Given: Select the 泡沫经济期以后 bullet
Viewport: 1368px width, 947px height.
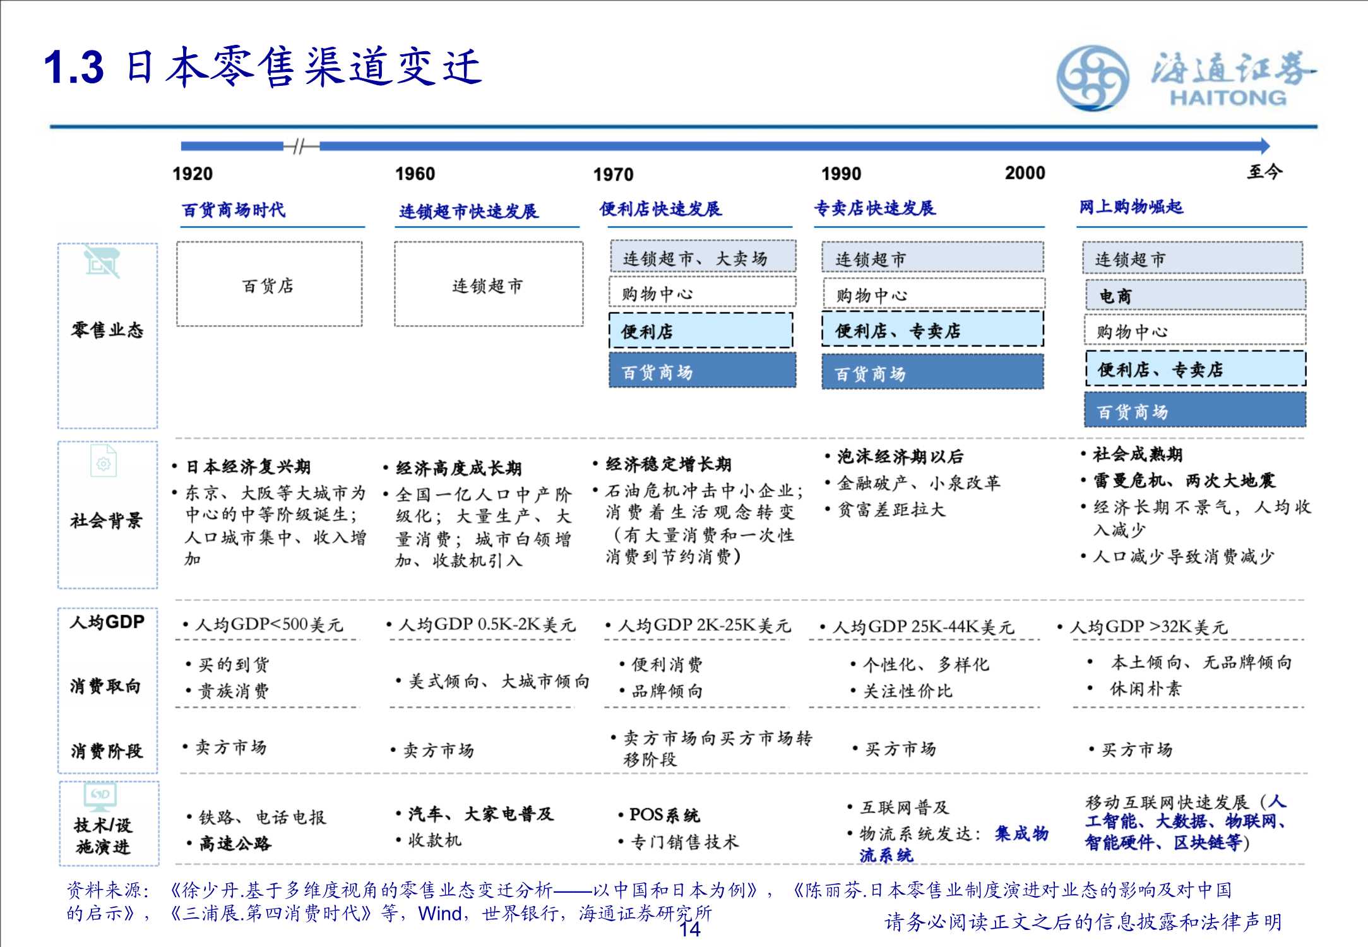Looking at the screenshot, I should click(x=900, y=456).
